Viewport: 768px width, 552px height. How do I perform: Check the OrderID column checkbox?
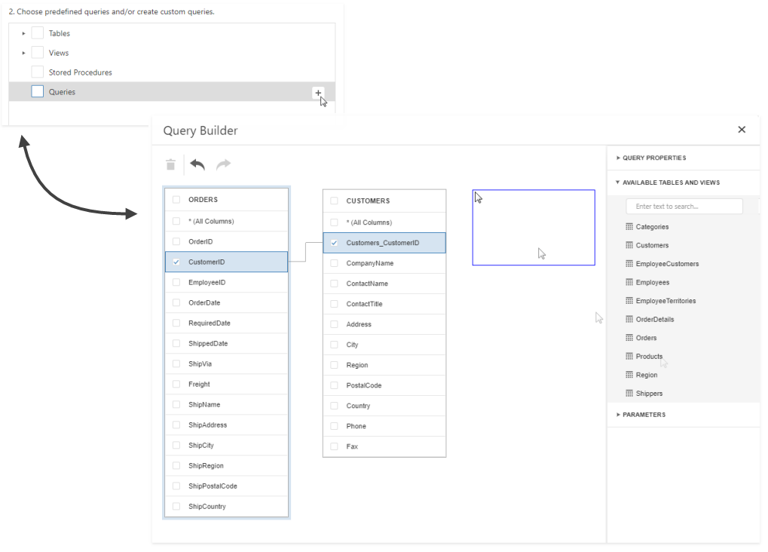[x=176, y=241]
